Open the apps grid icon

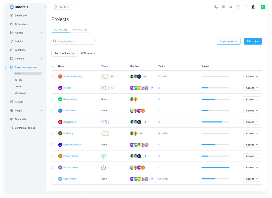coord(245,7)
